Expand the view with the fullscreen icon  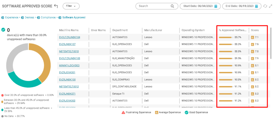[270, 6]
